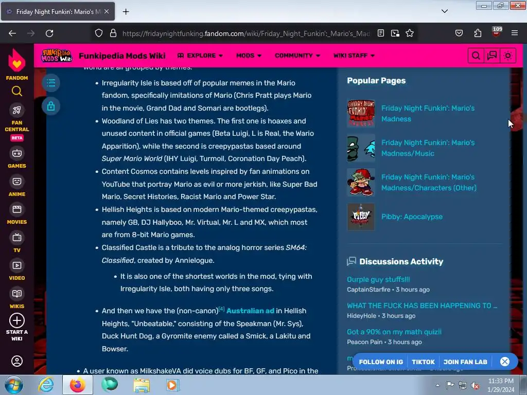
Task: Open Anime icon in Fandom sidebar
Action: (17, 182)
